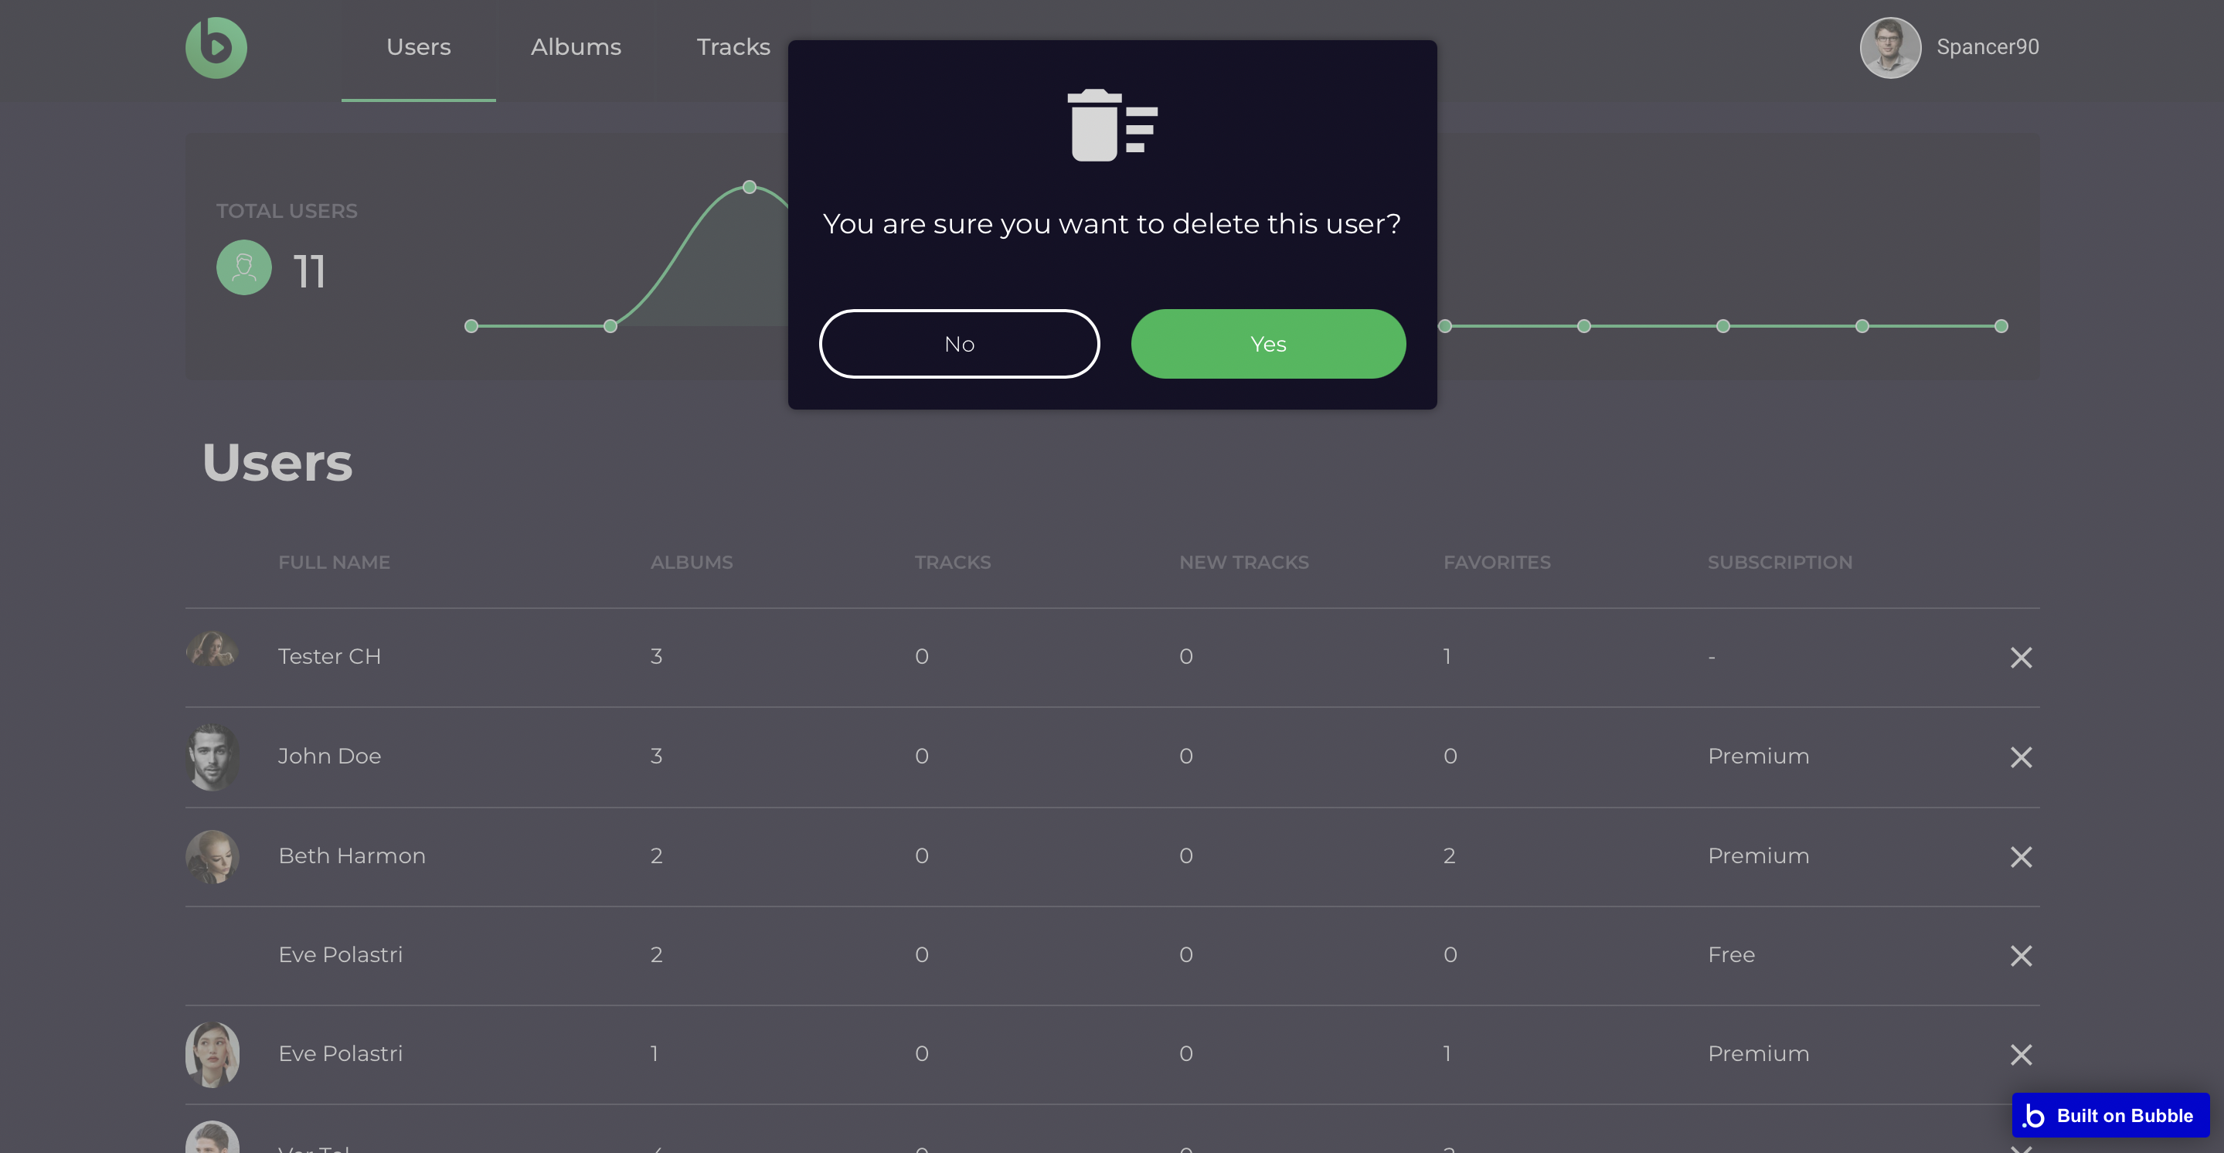Open the Tracks tab
This screenshot has height=1153, width=2224.
[733, 47]
